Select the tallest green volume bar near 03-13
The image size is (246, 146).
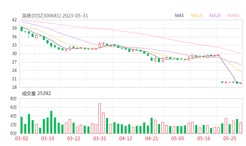[x=51, y=122]
